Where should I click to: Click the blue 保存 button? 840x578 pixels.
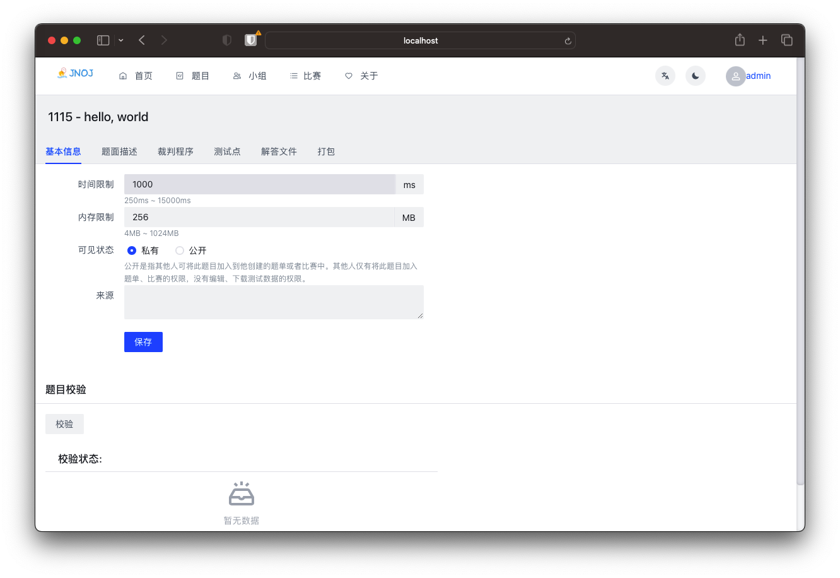(143, 342)
